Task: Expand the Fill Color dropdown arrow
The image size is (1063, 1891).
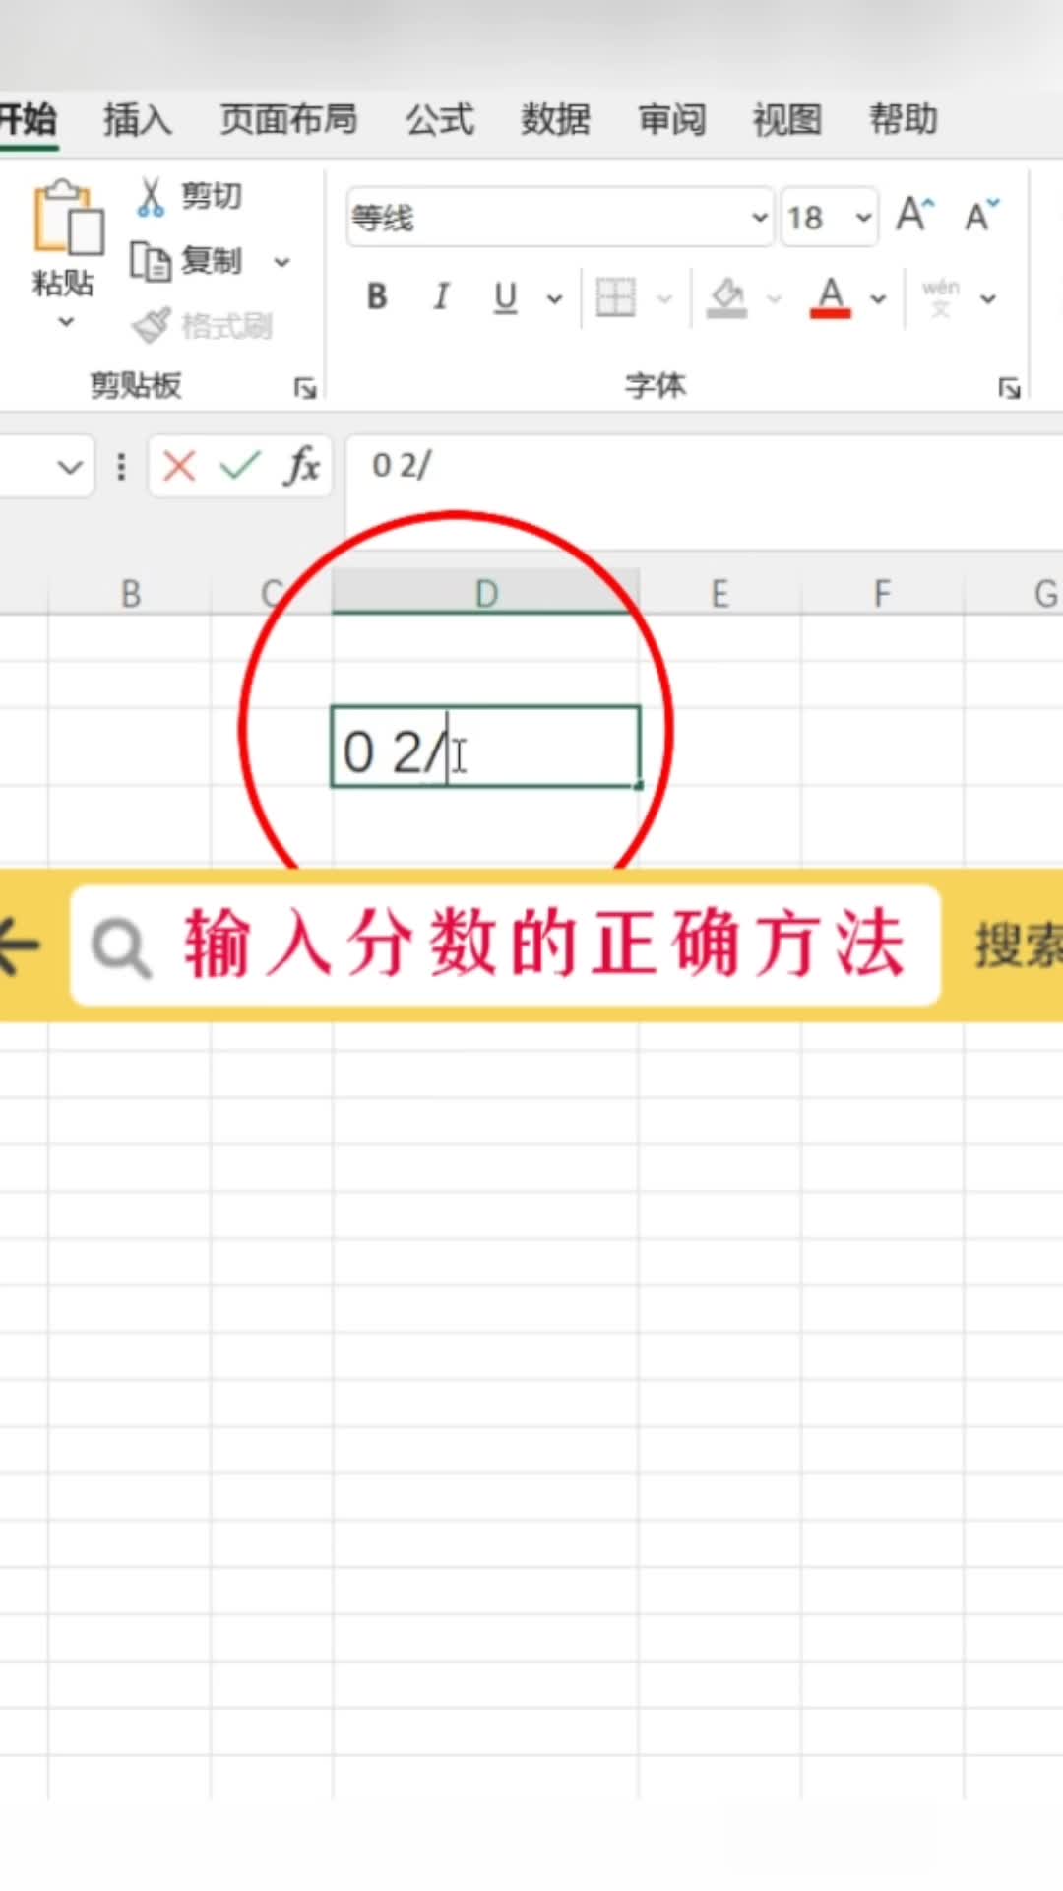Action: (775, 298)
